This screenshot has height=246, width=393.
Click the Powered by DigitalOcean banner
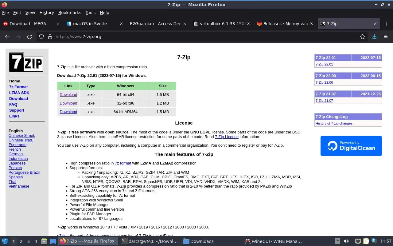coord(351,146)
